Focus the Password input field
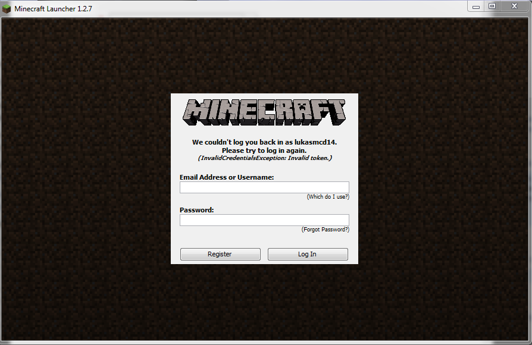The height and width of the screenshot is (345, 532). pos(264,220)
